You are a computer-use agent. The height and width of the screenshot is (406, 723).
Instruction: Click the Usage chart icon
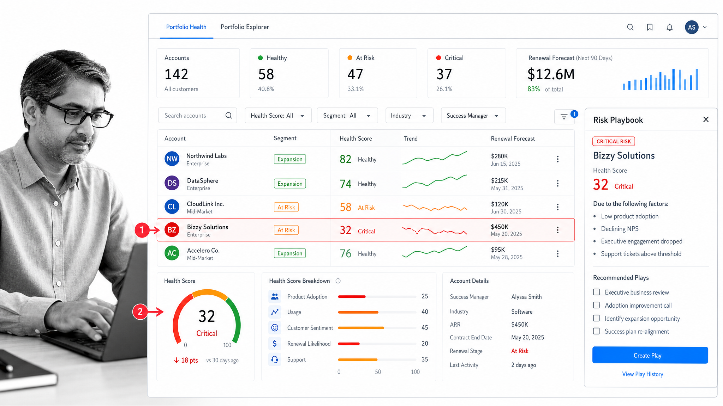coord(275,312)
